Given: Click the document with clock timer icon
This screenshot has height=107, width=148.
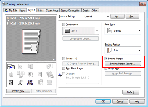Looking at the screenshot, I should 40,82.
